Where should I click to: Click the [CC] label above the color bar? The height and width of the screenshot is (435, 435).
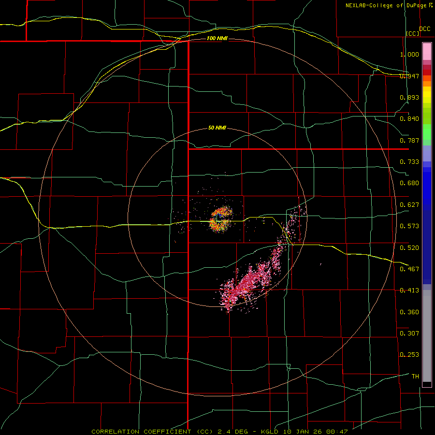coord(413,33)
